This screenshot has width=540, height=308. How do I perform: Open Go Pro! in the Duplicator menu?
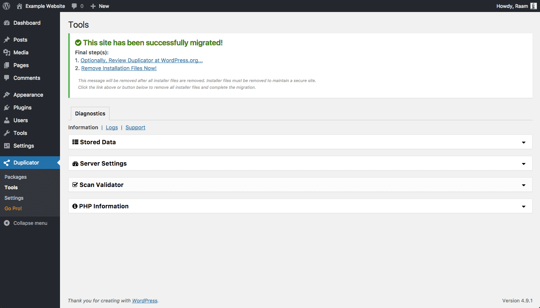tap(13, 208)
